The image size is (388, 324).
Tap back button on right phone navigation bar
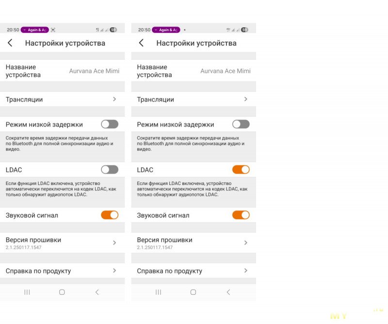point(228,292)
